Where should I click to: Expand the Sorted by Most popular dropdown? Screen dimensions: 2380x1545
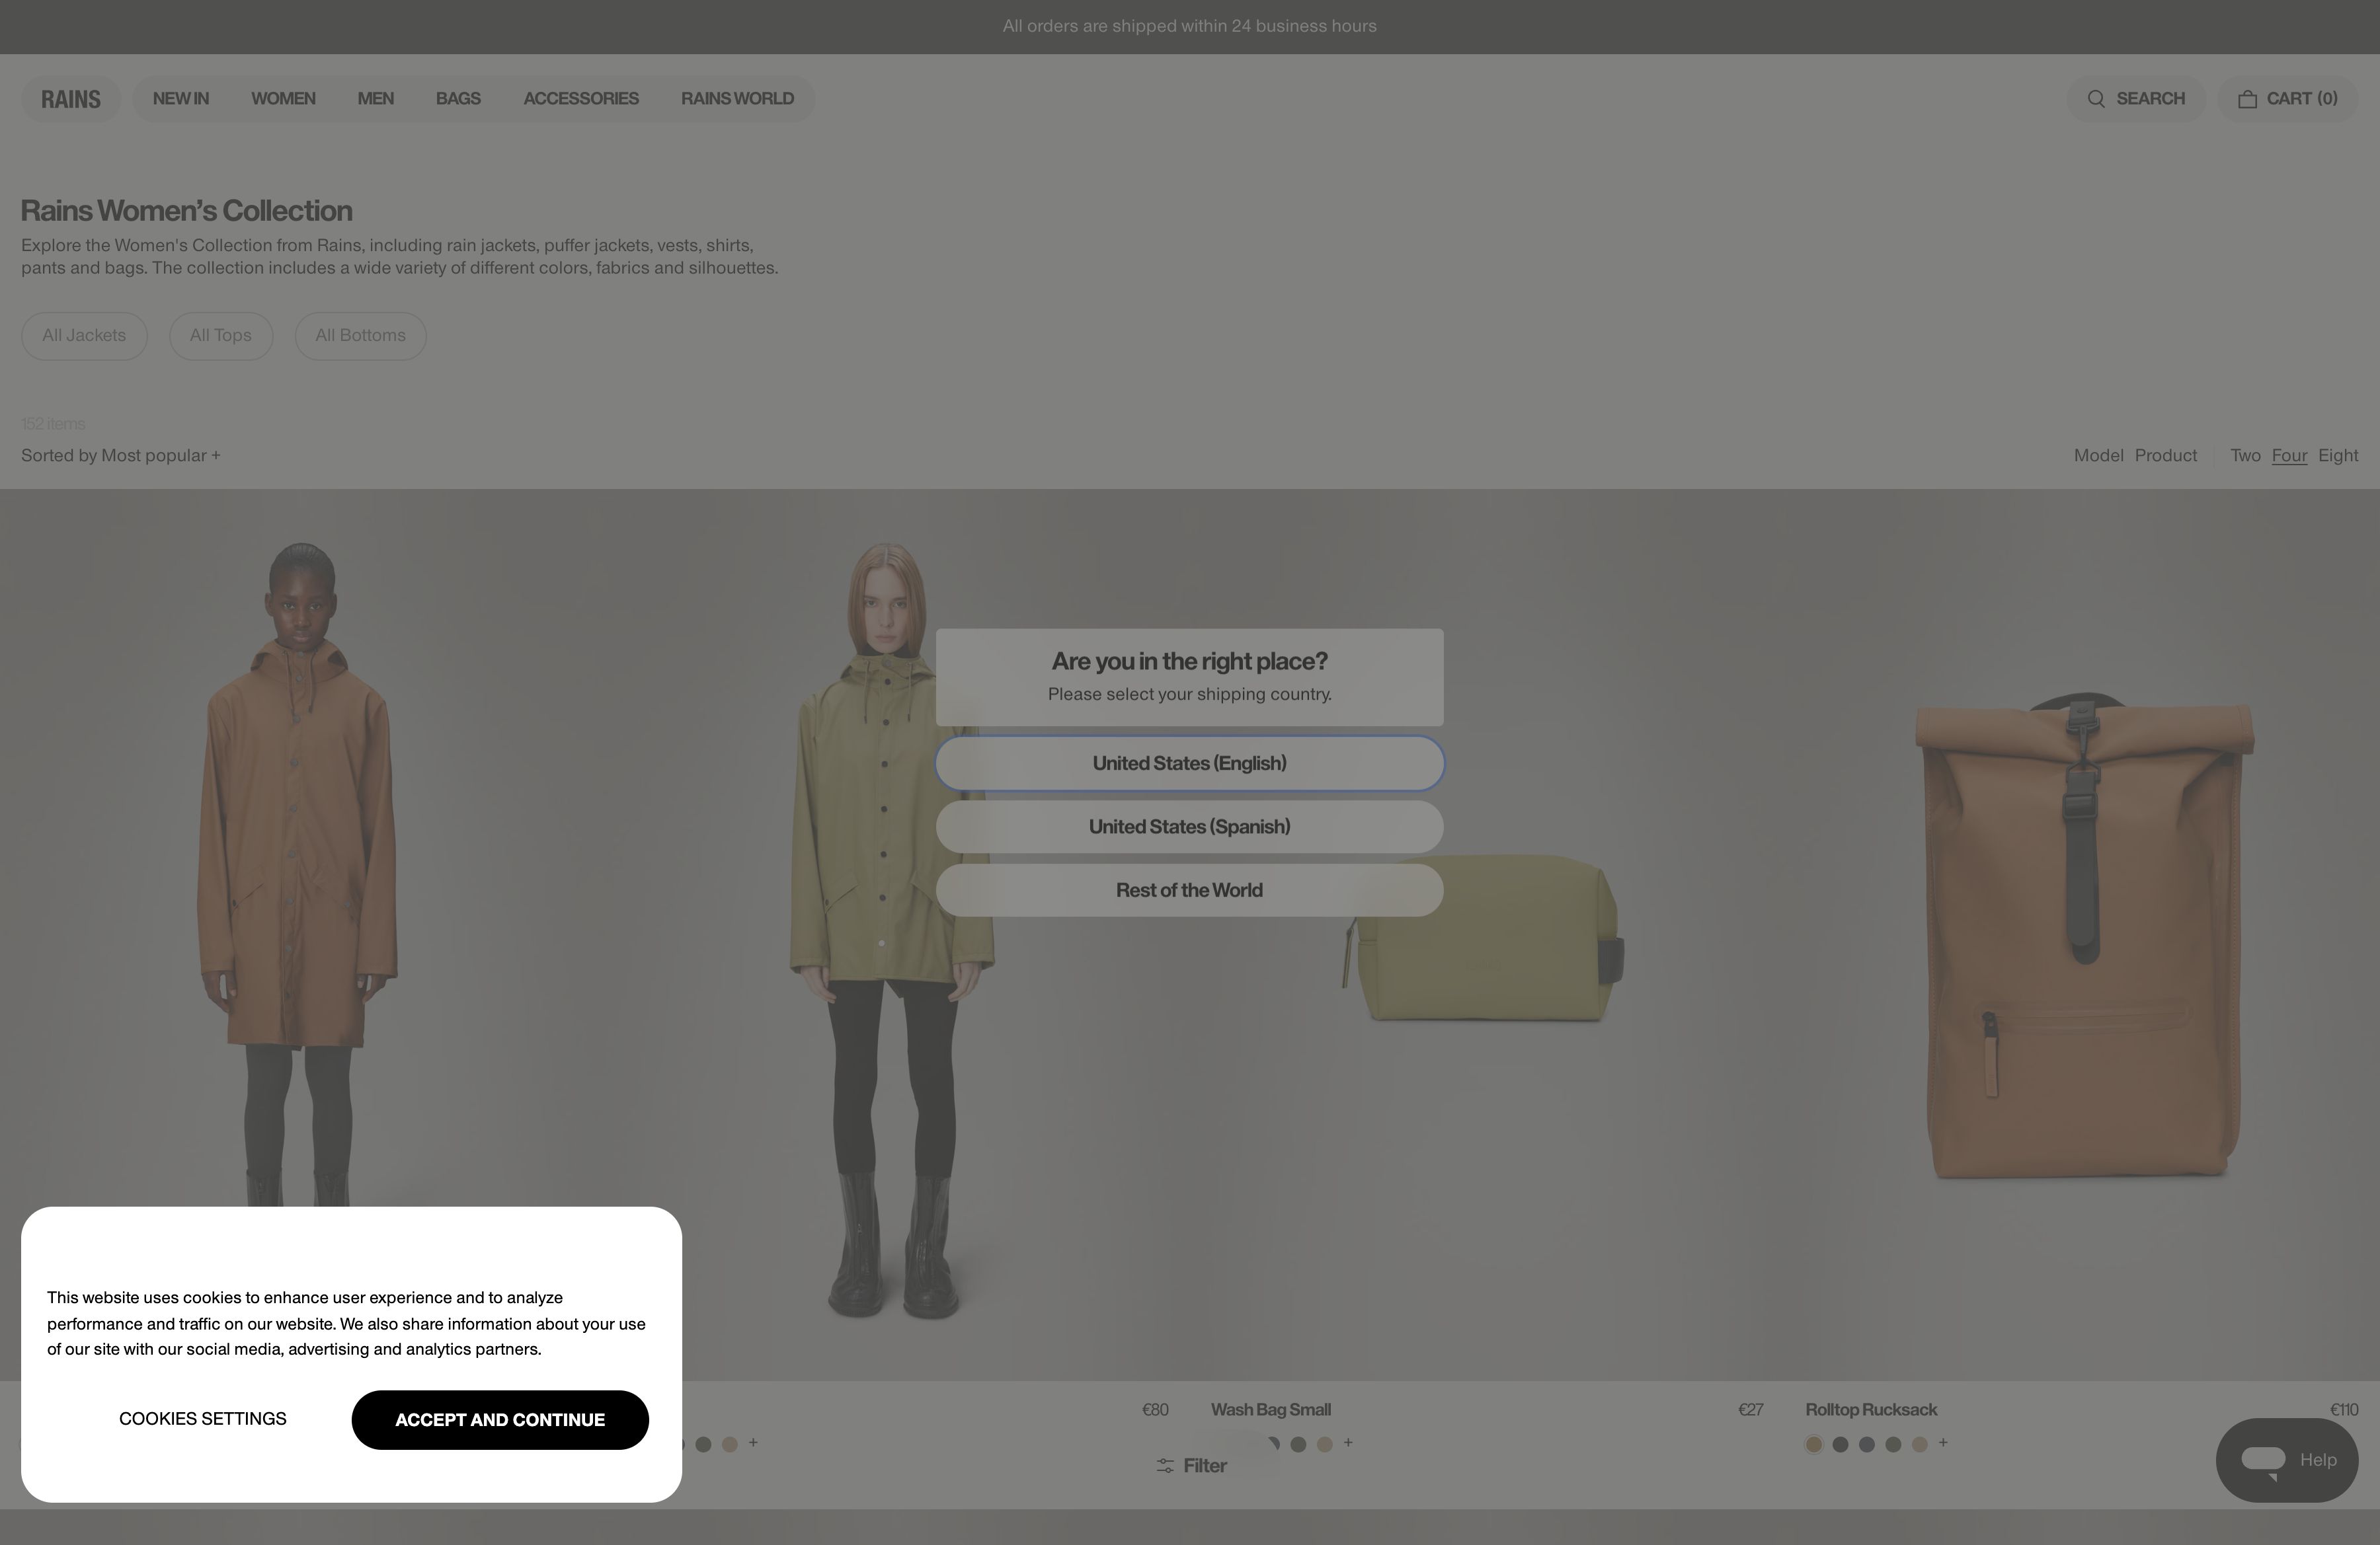coord(121,456)
